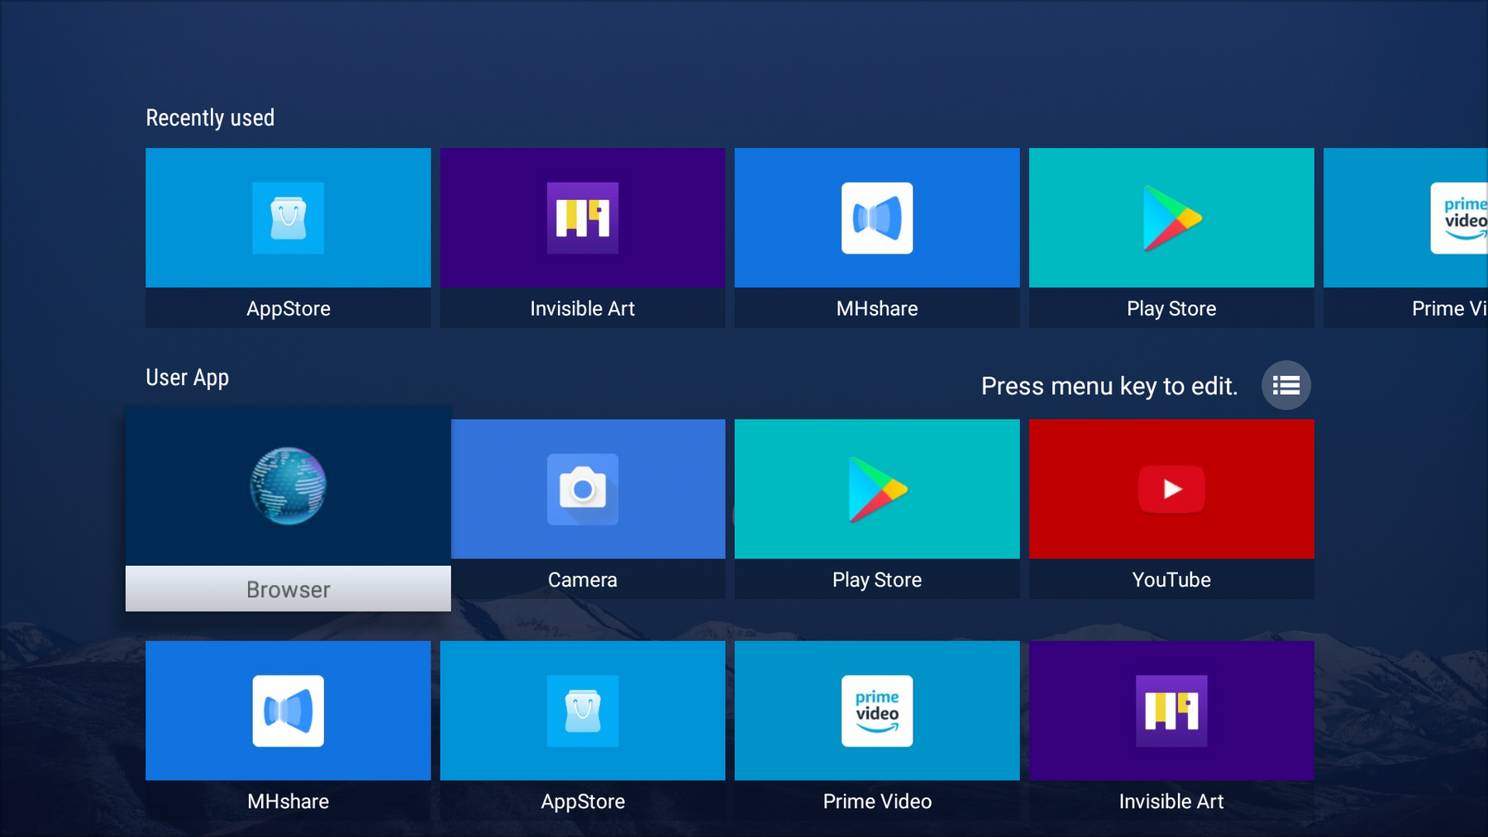Image resolution: width=1488 pixels, height=837 pixels.
Task: Select the 'Recently used' section header
Action: click(210, 118)
